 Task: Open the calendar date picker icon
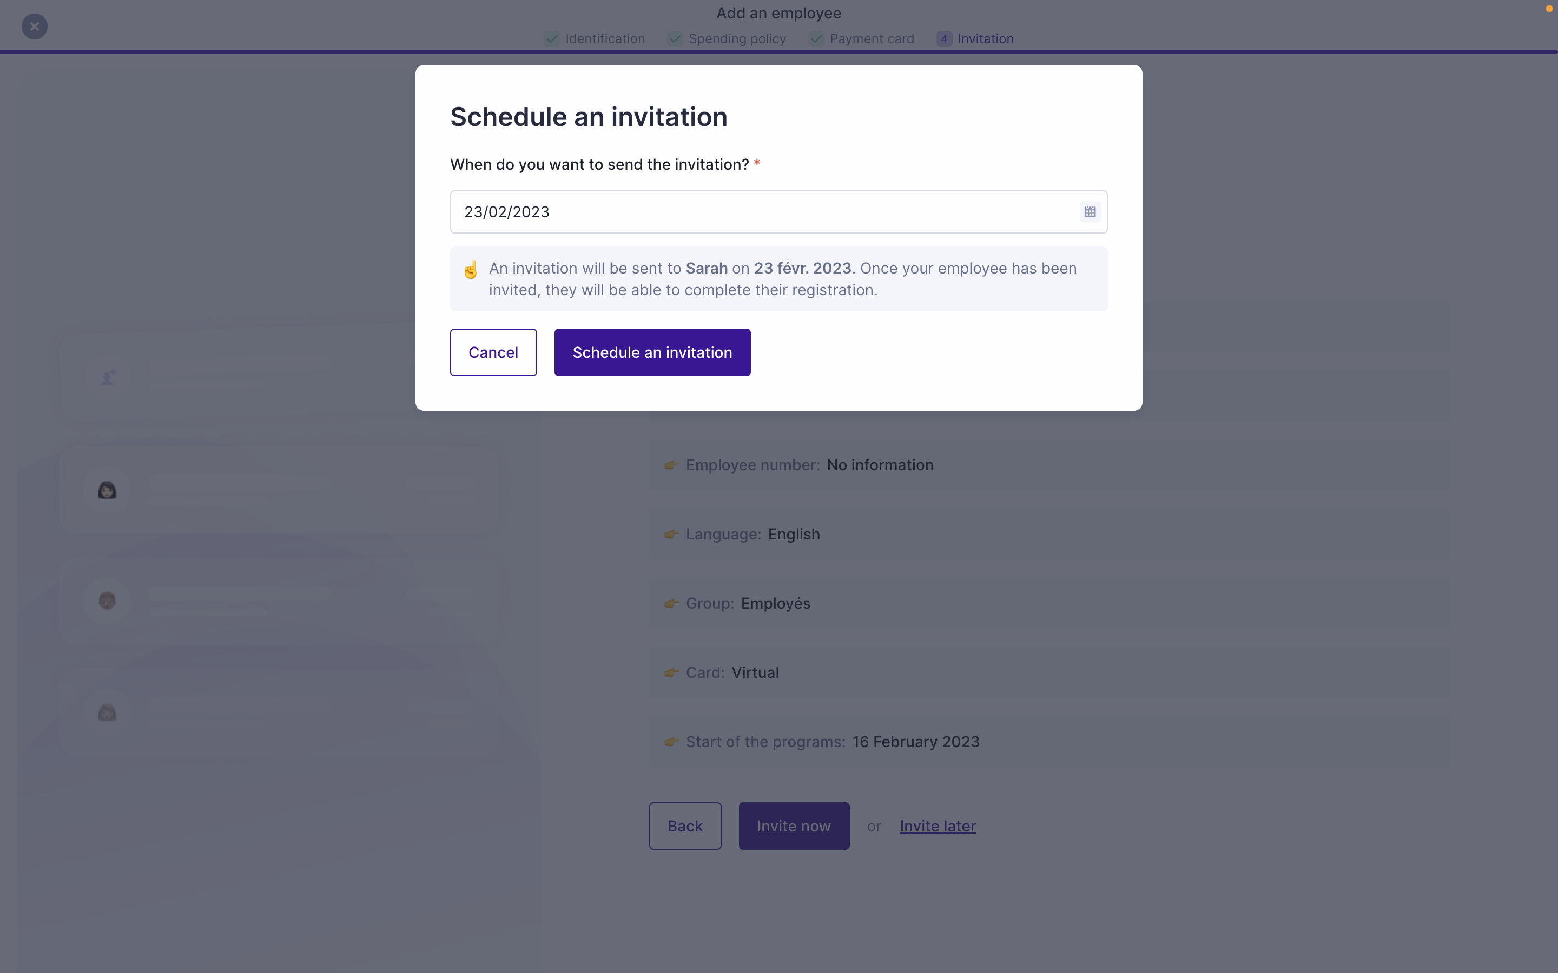click(1090, 212)
